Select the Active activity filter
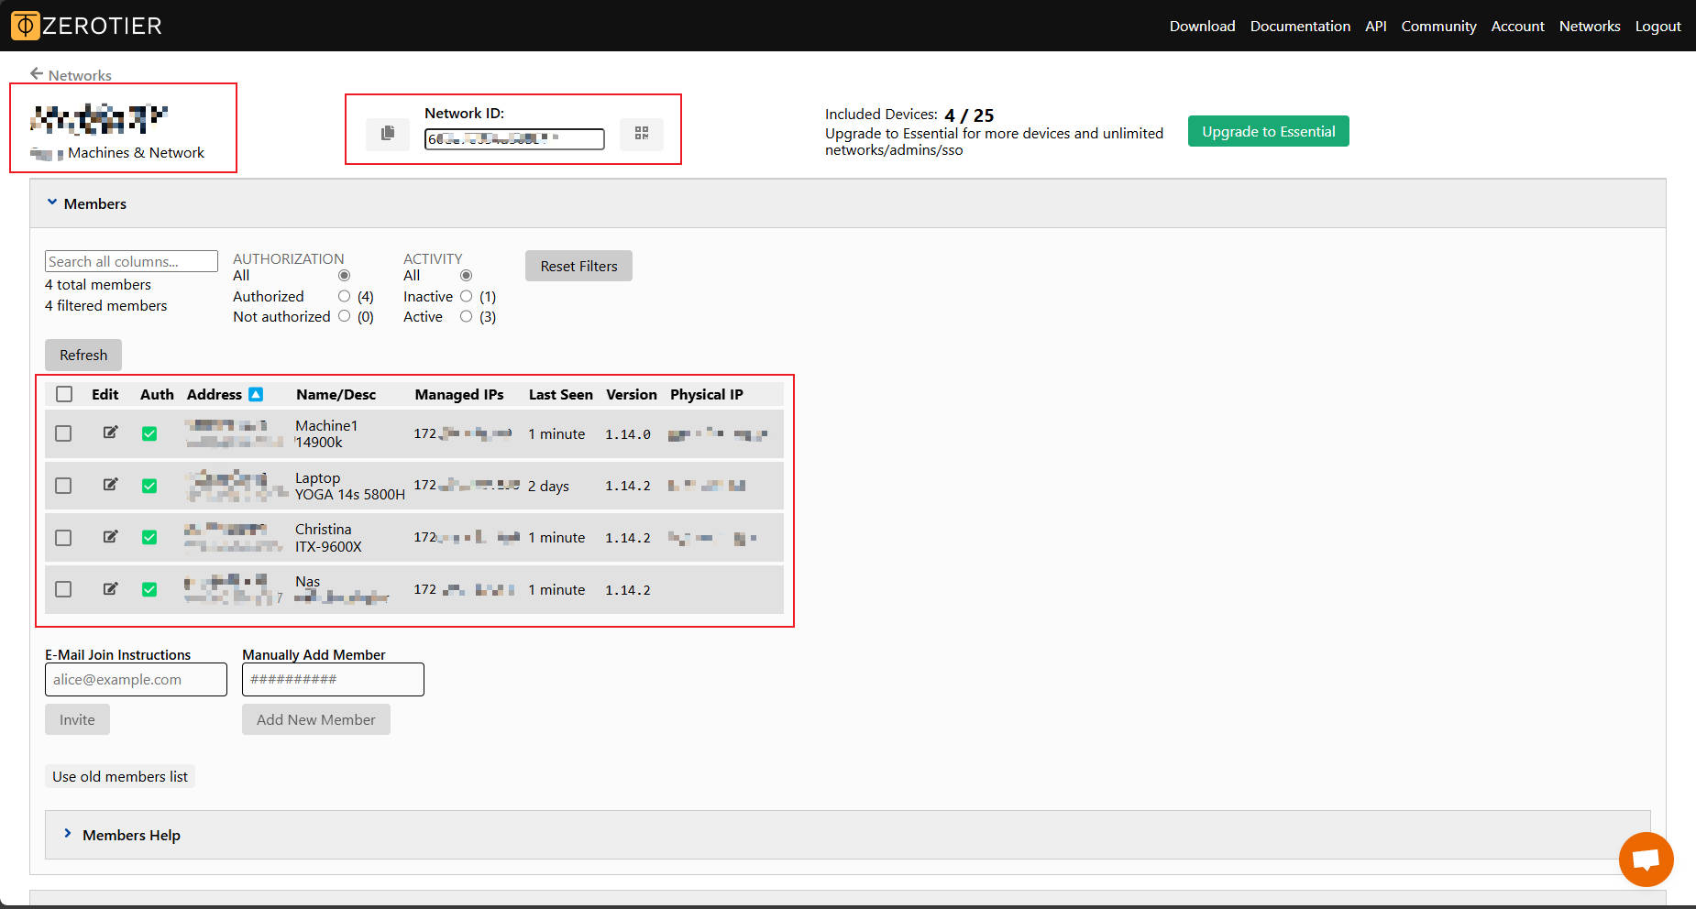The width and height of the screenshot is (1696, 909). [466, 316]
